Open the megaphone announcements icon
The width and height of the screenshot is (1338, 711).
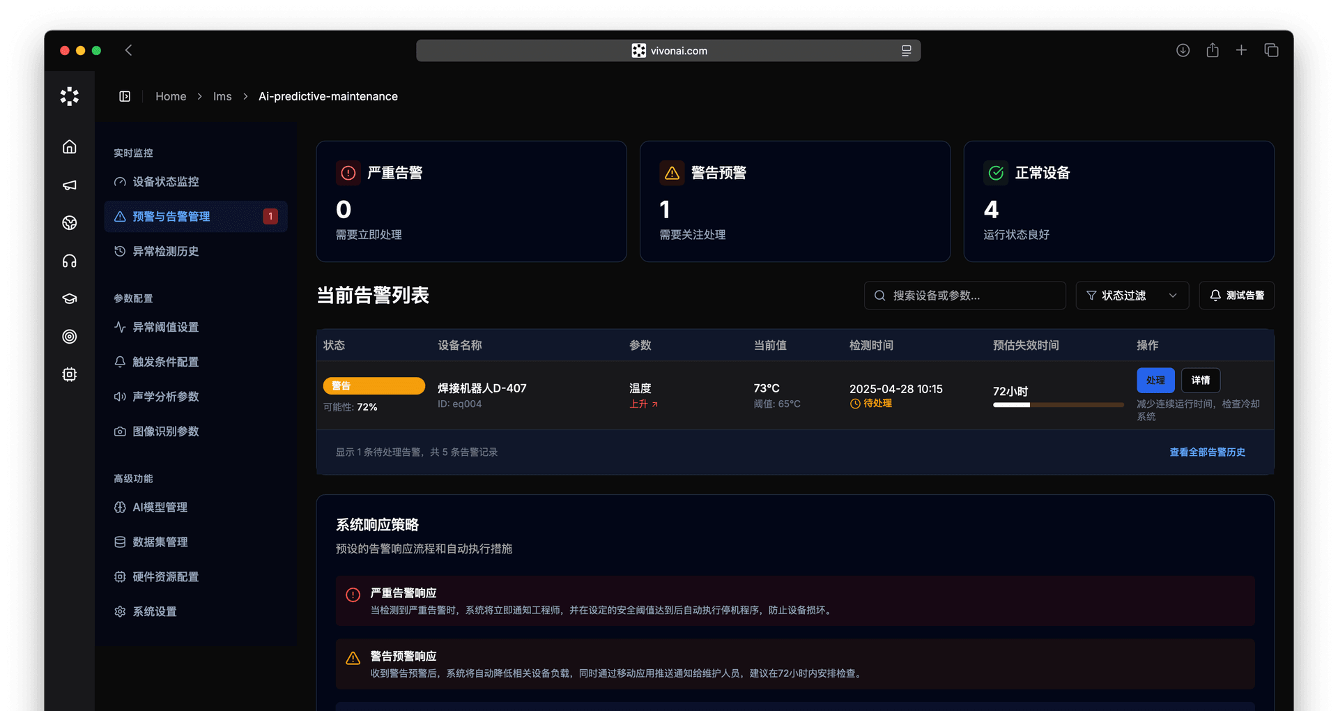(x=70, y=185)
